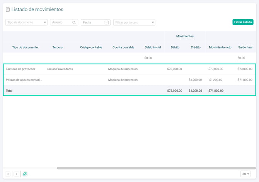Click the Cuenta contable column header

click(123, 47)
